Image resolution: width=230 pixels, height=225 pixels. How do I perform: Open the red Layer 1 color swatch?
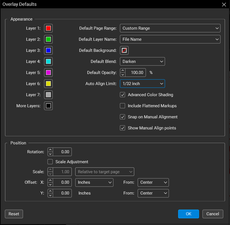[x=48, y=28]
